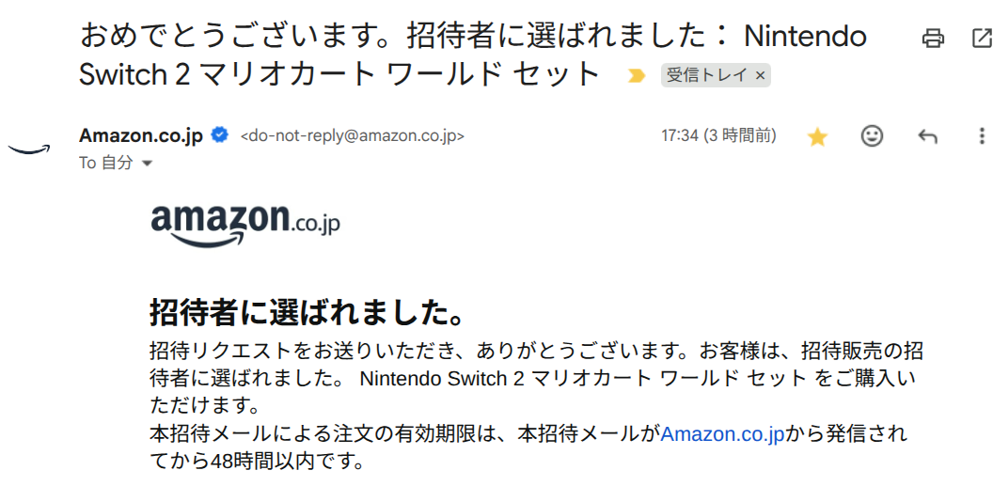Viewport: 993px width, 486px height.
Task: Click the 48時間以内です body text line
Action: (x=257, y=460)
